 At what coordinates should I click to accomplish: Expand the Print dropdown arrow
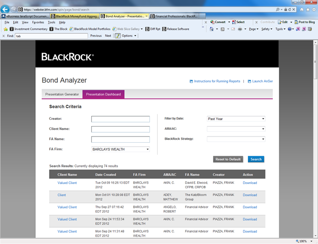(x=245, y=29)
